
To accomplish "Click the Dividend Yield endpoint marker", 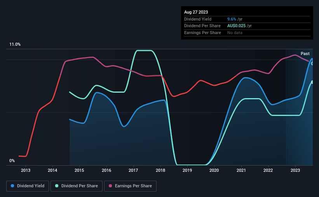I will coord(312,64).
